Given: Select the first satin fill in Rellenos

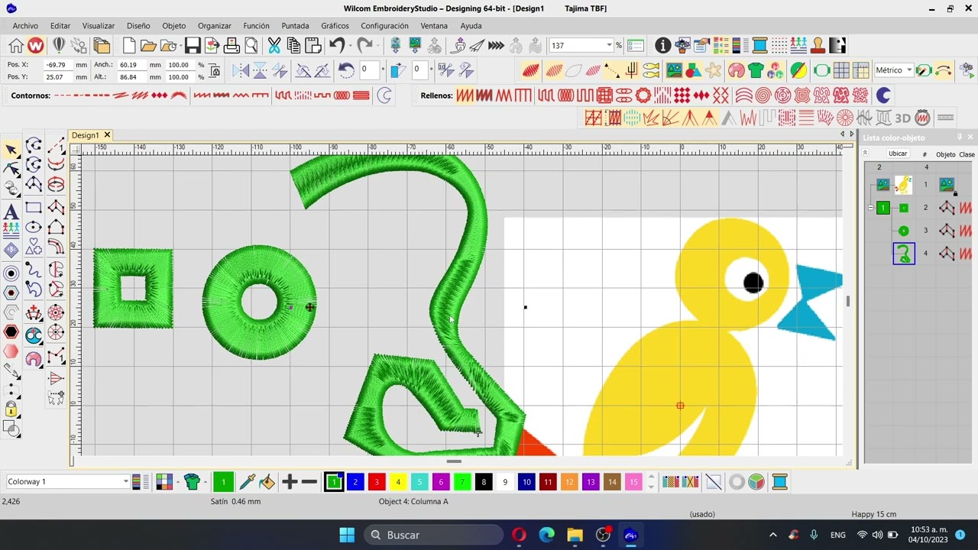Looking at the screenshot, I should tap(465, 95).
